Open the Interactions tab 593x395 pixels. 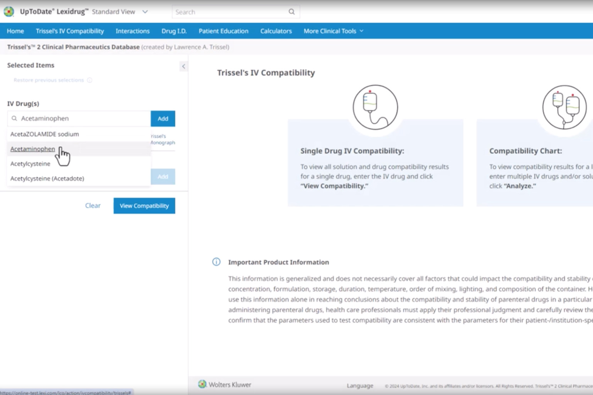click(x=132, y=31)
